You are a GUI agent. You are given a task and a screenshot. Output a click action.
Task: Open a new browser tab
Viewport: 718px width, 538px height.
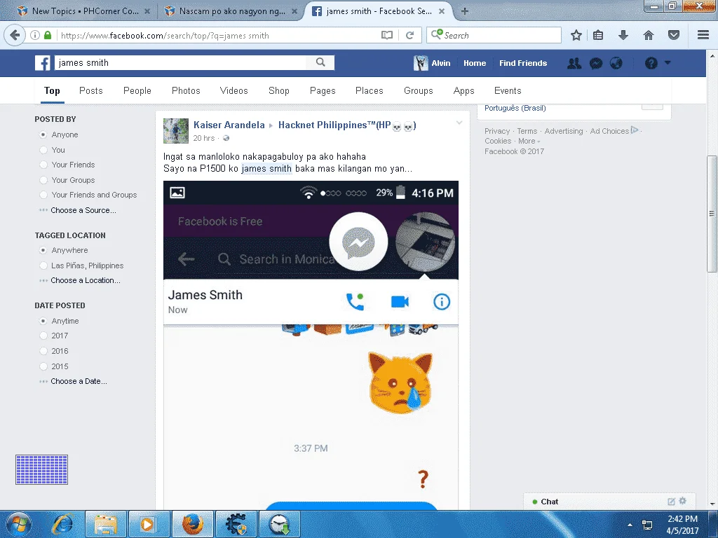tap(464, 11)
